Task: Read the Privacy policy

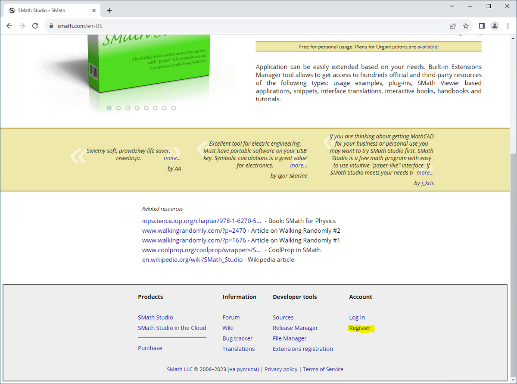Action: (281, 369)
